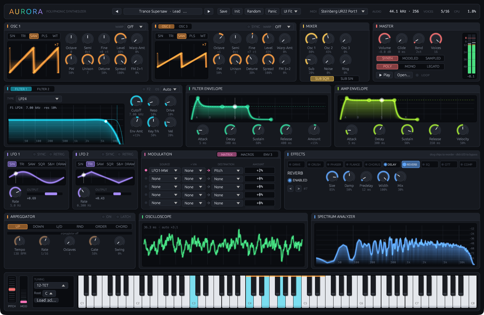The height and width of the screenshot is (315, 484).
Task: Toggle the Reverb ENABLED switch
Action: [x=297, y=180]
